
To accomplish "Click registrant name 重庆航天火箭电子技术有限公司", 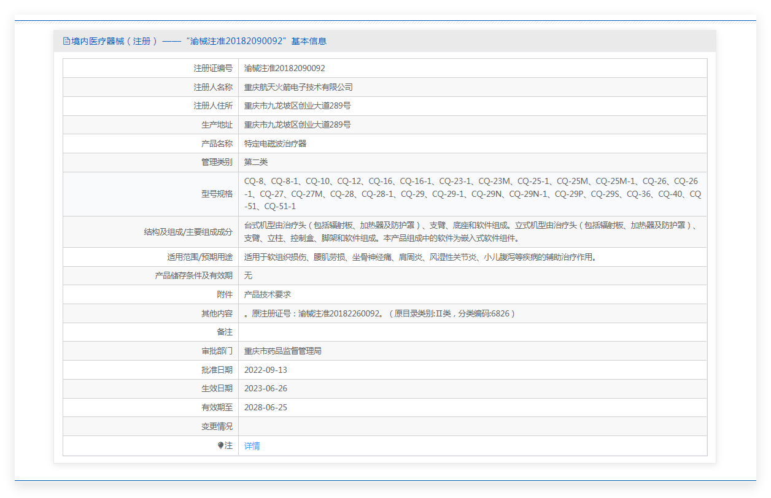I will (298, 87).
